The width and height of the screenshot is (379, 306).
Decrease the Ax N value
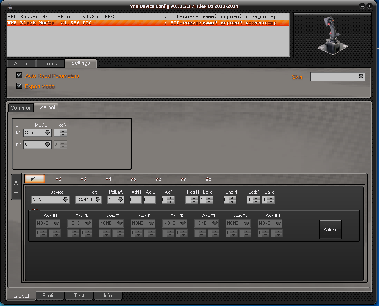click(171, 202)
